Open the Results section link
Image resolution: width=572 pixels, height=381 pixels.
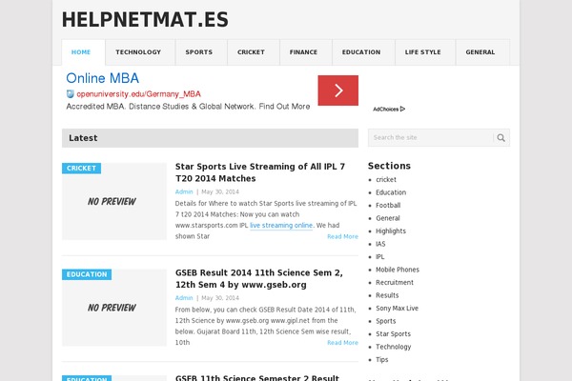point(387,295)
